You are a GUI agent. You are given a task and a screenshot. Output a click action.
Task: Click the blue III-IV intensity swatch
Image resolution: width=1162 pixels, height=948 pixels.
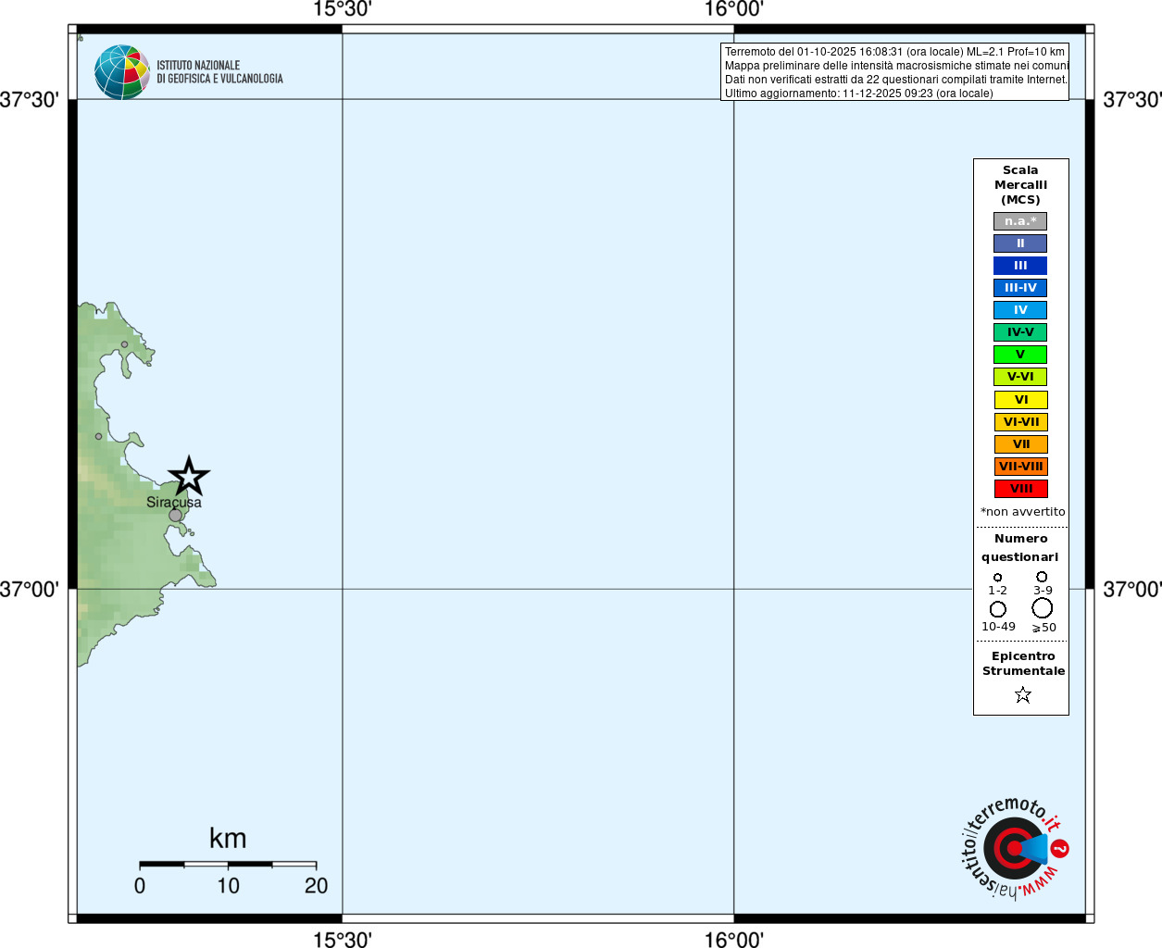point(1020,288)
